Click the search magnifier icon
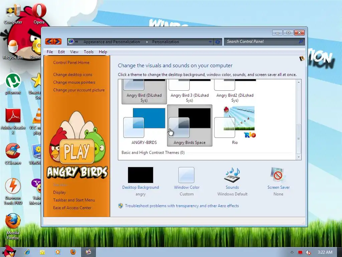The width and height of the screenshot is (342, 257). (301, 41)
